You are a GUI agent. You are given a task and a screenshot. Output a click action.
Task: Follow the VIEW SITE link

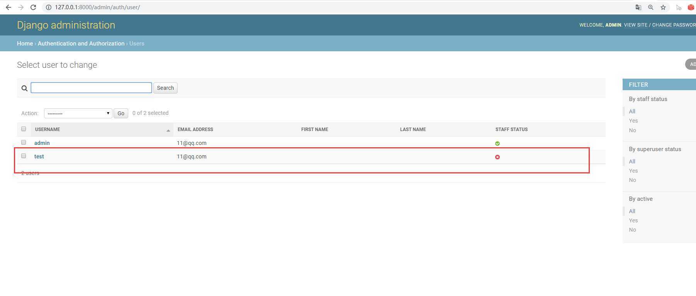(636, 25)
